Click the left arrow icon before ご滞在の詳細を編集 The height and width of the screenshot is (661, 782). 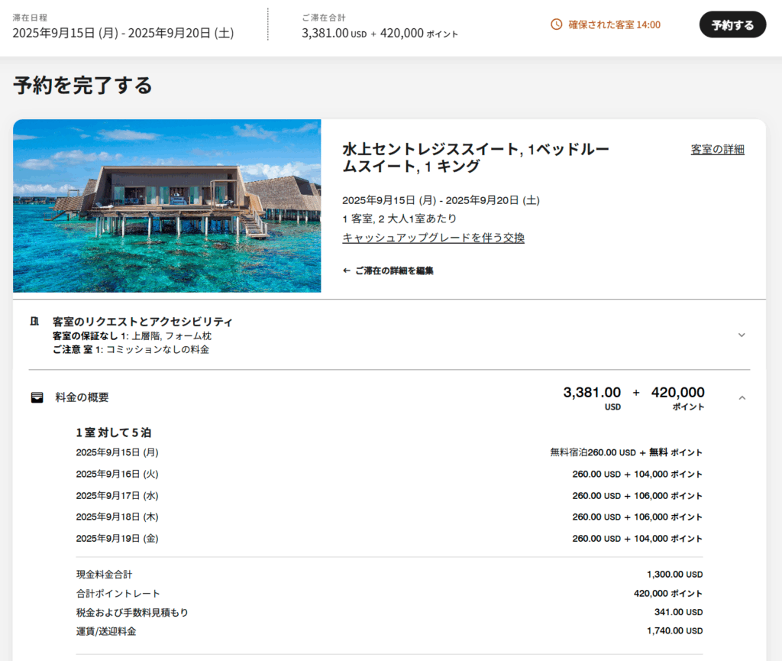point(347,271)
